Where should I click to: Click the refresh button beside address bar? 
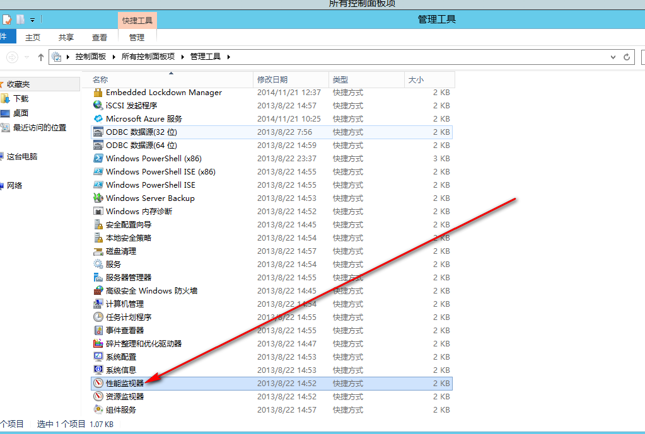tap(627, 57)
